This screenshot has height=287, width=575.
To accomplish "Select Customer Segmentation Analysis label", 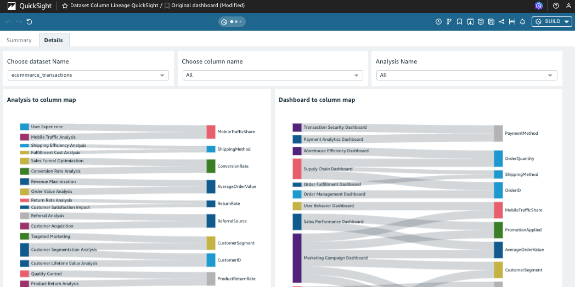I will coord(64,250).
